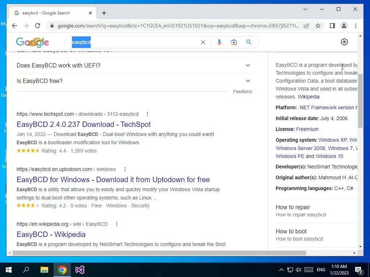
Task: Search by image with camera icon
Action: (234, 42)
